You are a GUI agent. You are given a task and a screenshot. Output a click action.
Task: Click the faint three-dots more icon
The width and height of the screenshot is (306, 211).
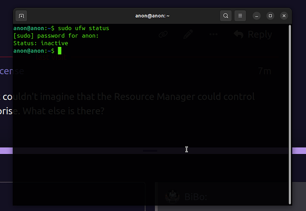tap(214, 34)
